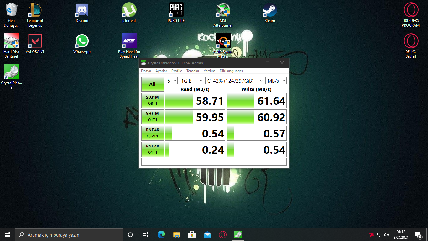The image size is (428, 241).
Task: Open network status tray icon
Action: (x=379, y=235)
